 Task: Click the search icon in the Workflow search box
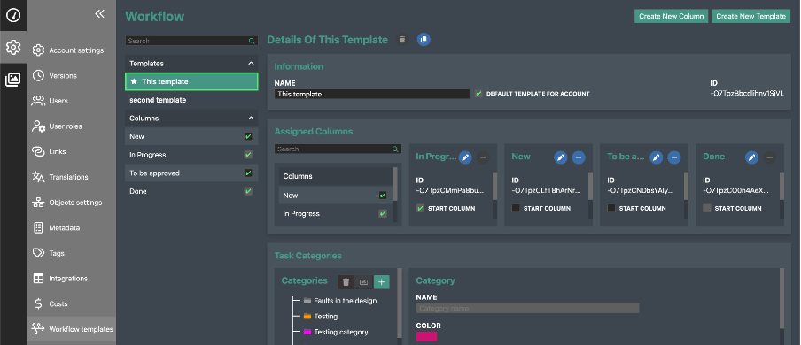(252, 41)
